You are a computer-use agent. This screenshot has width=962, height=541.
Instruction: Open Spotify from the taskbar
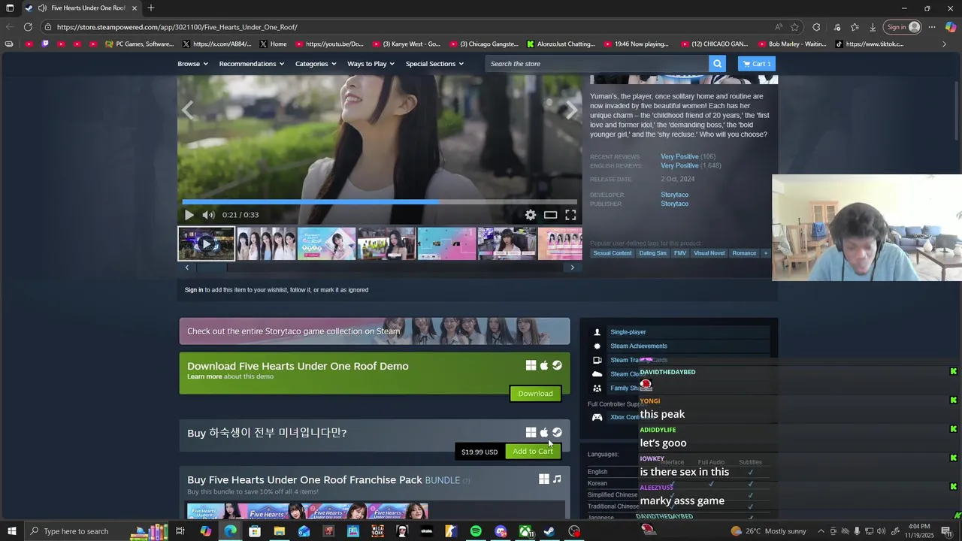(x=476, y=531)
